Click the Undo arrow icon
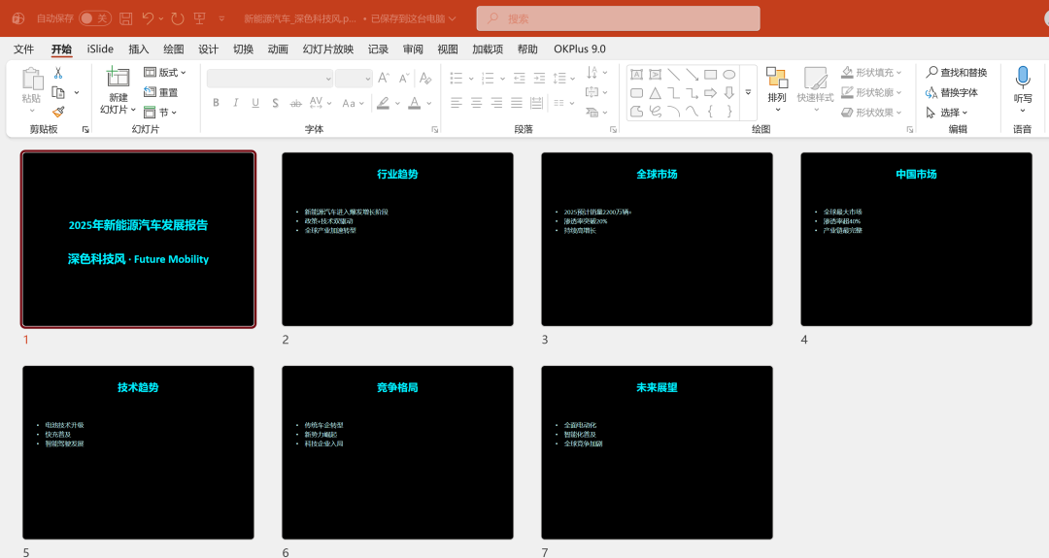This screenshot has width=1049, height=558. 149,18
